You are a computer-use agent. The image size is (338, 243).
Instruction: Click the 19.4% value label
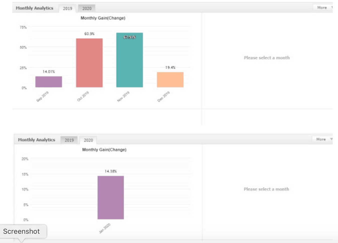pos(170,67)
